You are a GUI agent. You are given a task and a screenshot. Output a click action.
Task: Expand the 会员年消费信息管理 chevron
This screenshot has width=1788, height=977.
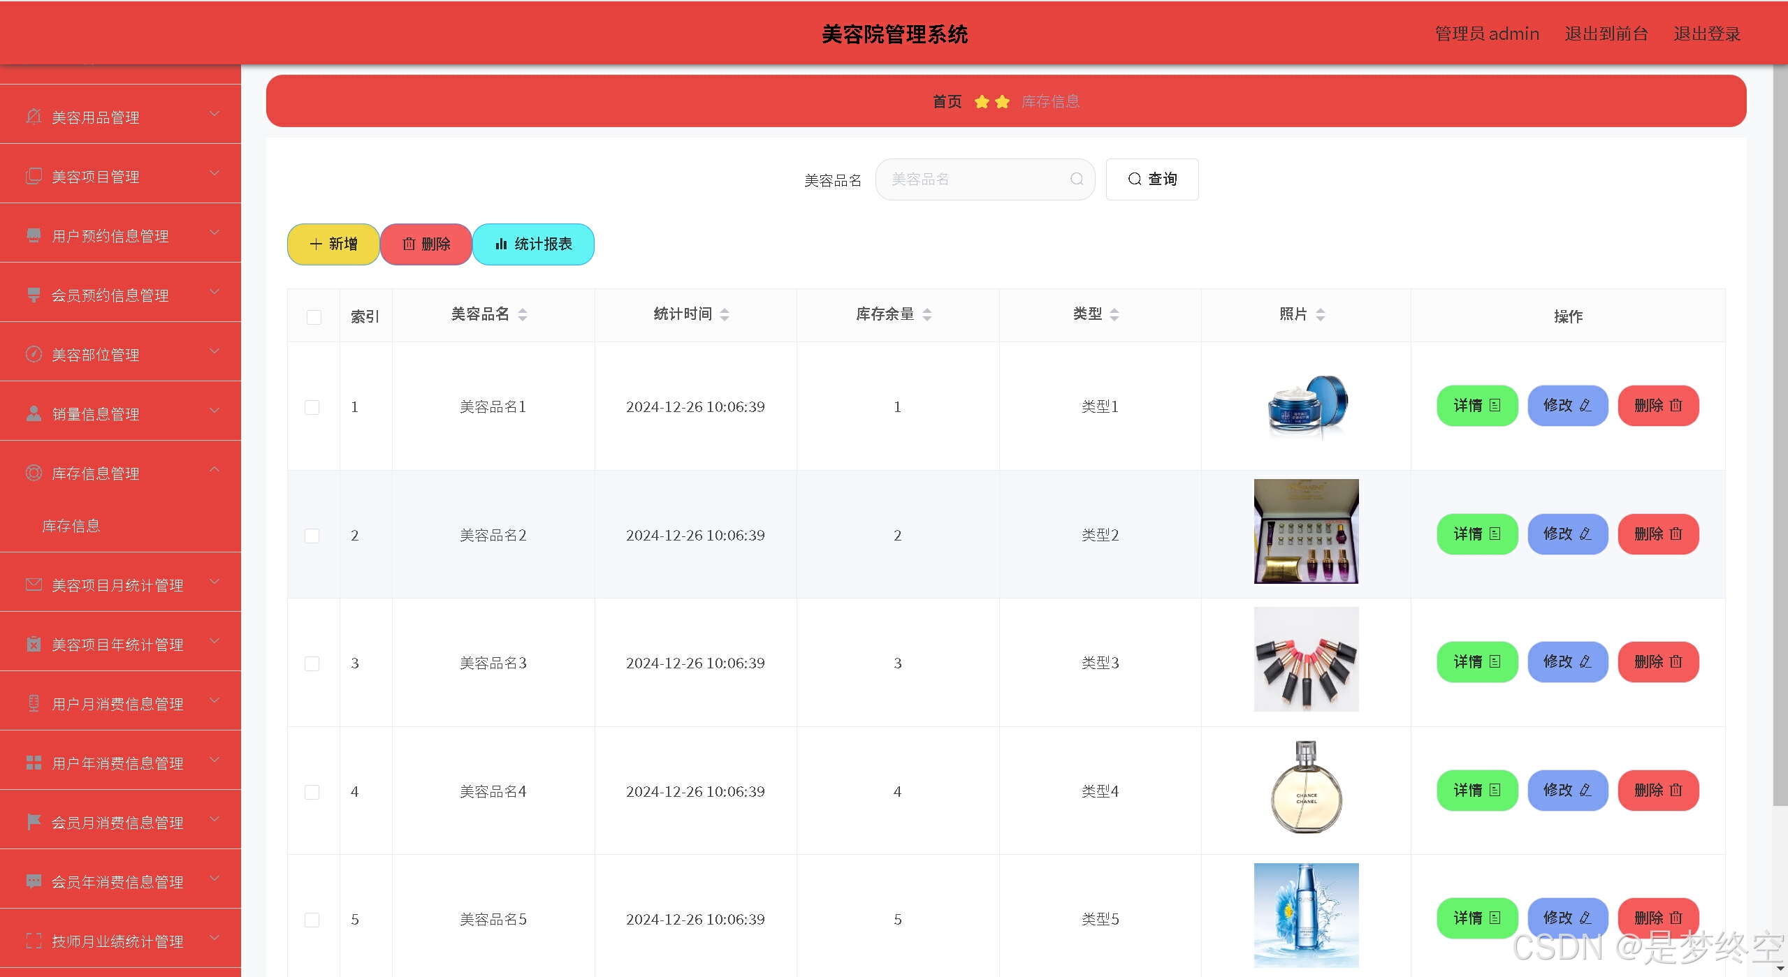(215, 879)
